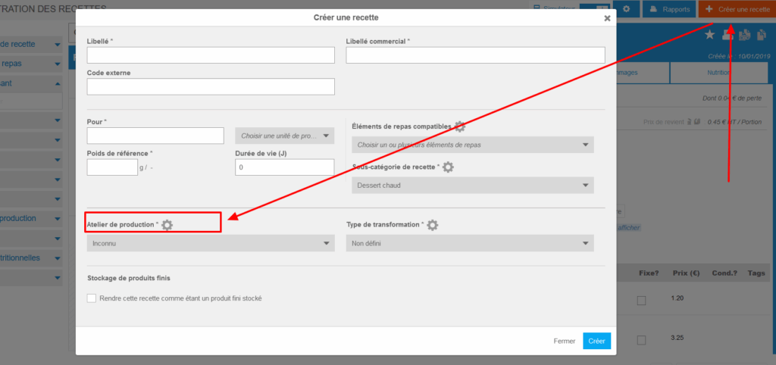Screen dimensions: 776x365
Task: Click gear icon next to Sous-catégorie de recette
Action: pyautogui.click(x=448, y=167)
